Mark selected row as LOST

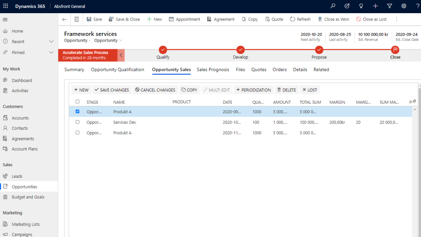[x=310, y=90]
